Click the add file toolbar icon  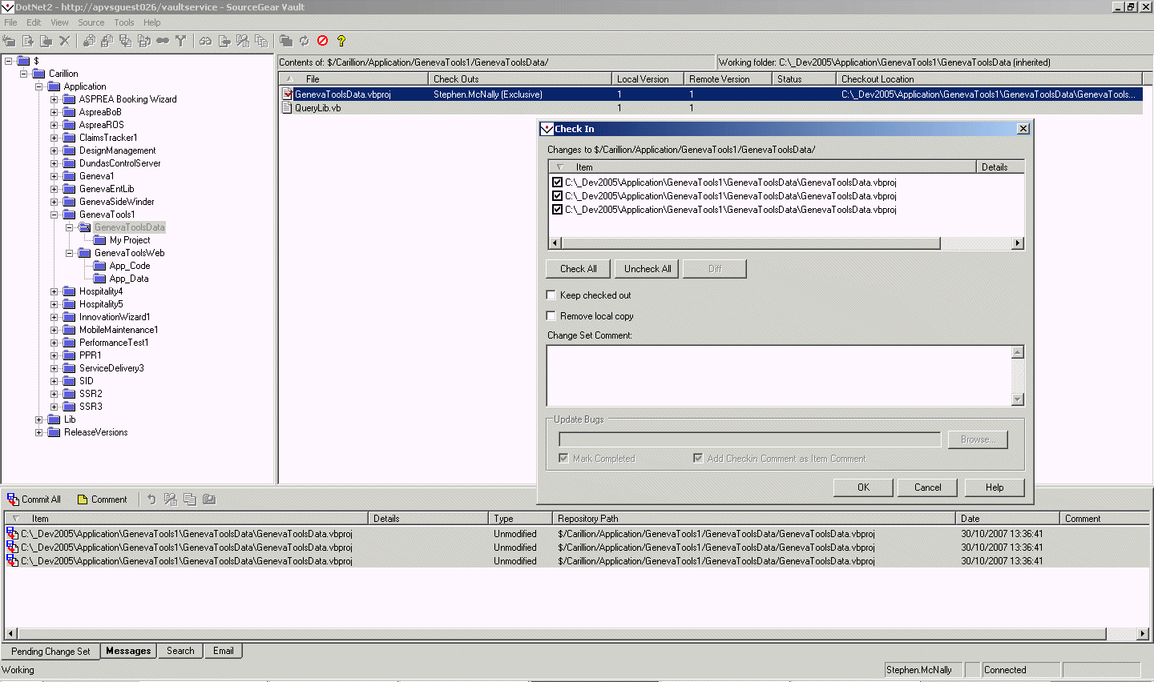click(28, 41)
